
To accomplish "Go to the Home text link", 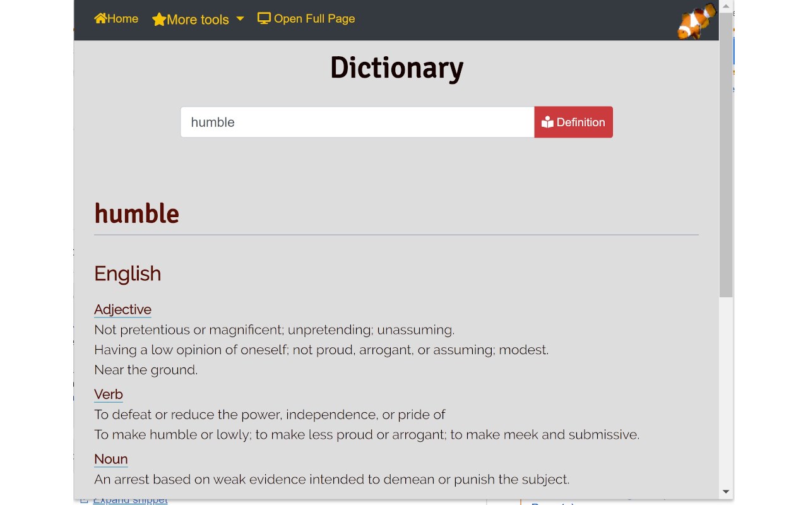I will point(122,19).
